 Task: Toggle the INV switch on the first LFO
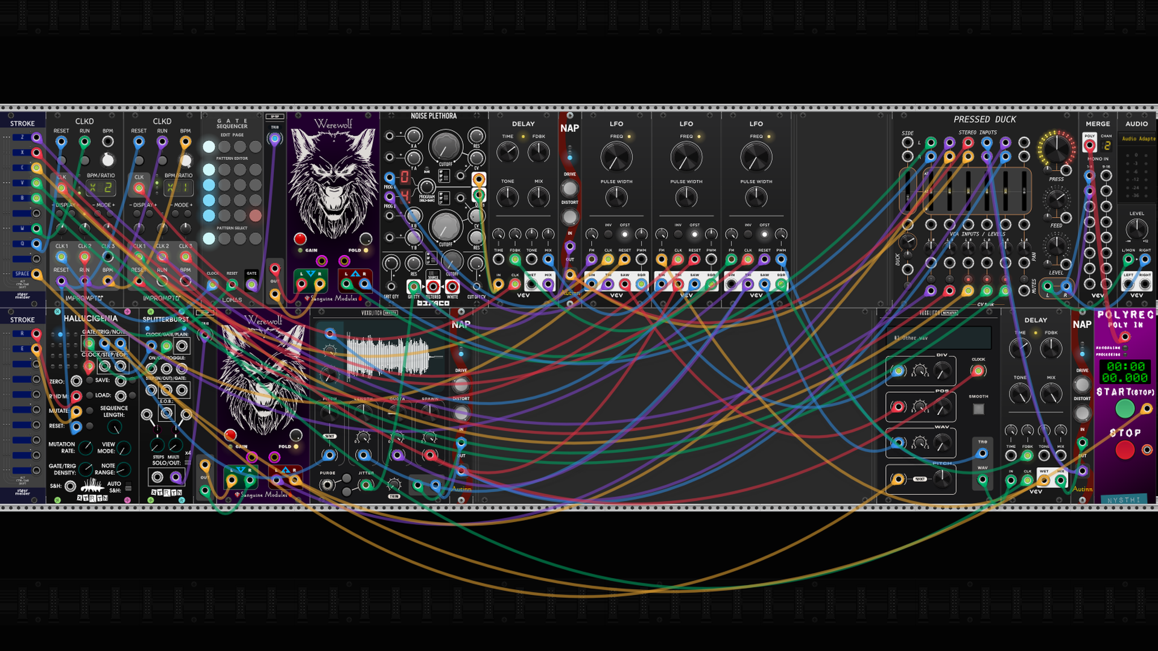pos(608,234)
